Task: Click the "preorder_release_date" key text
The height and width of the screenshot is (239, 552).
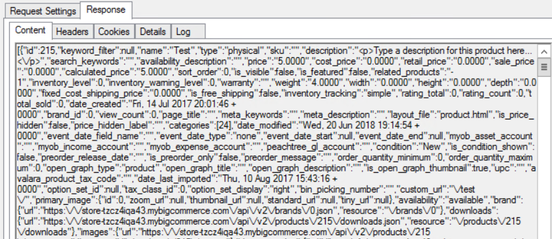Action: (86, 158)
